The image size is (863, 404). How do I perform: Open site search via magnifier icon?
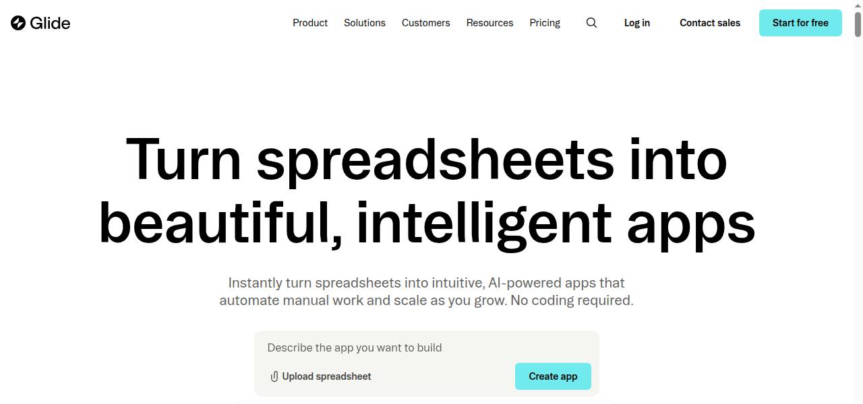click(591, 23)
